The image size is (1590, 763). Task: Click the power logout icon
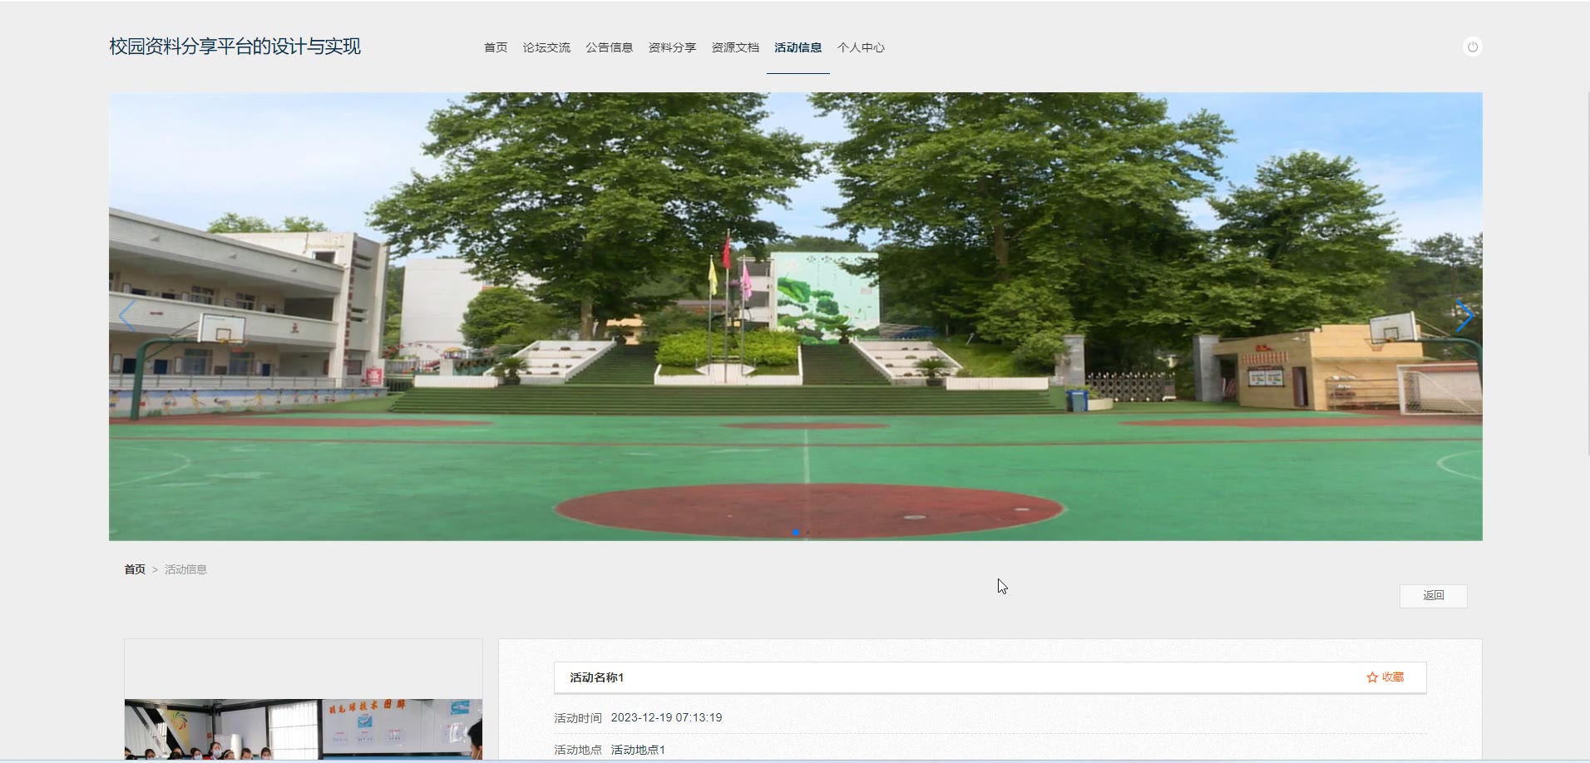(x=1472, y=47)
